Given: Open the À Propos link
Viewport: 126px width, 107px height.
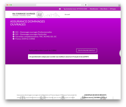Looking at the screenshot, I should pyautogui.click(x=113, y=9).
